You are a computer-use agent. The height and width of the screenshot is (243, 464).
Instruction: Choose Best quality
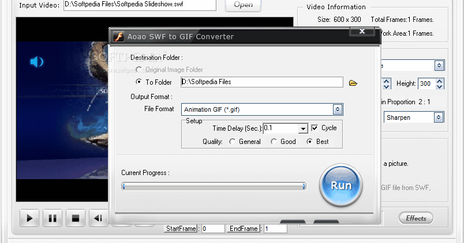(x=309, y=142)
